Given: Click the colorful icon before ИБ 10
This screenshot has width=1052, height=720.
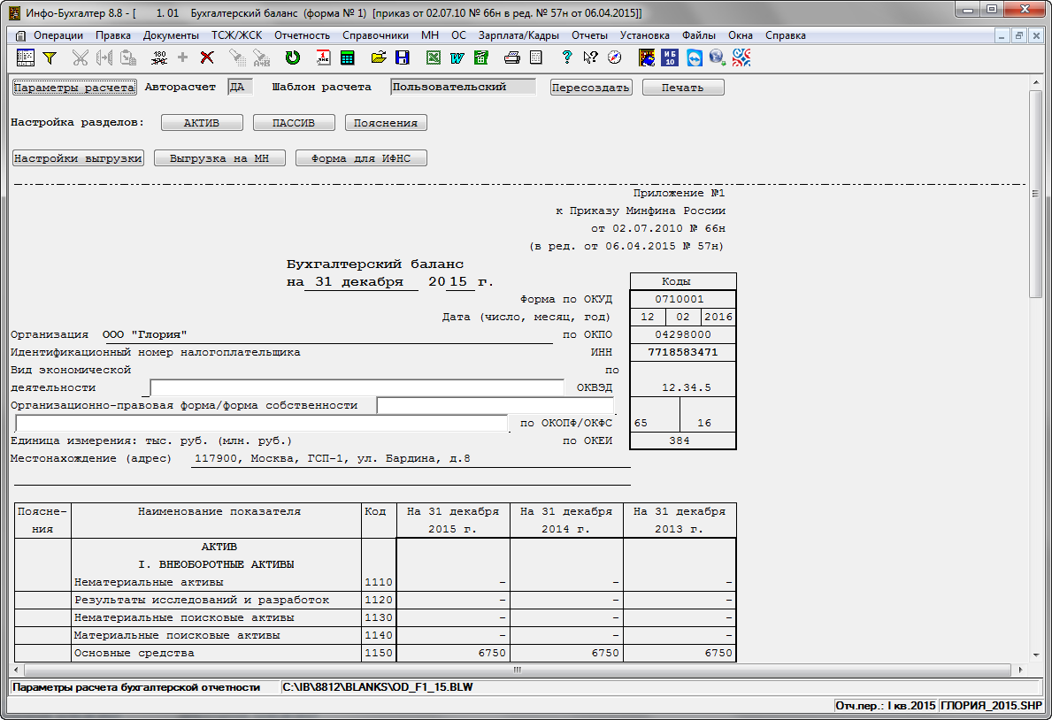Looking at the screenshot, I should pyautogui.click(x=647, y=57).
